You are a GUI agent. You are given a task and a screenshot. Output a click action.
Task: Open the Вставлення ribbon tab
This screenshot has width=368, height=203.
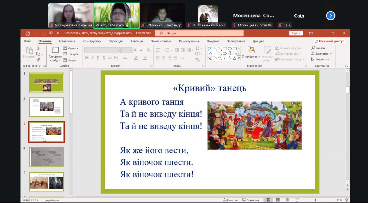[x=67, y=41]
